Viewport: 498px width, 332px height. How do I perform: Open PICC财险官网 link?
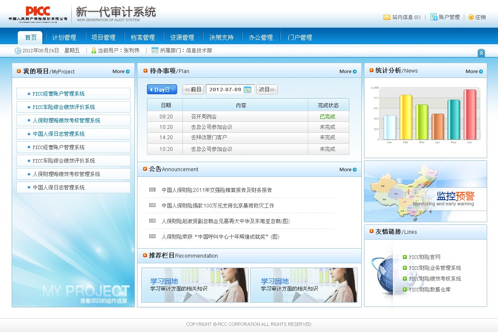pos(425,257)
